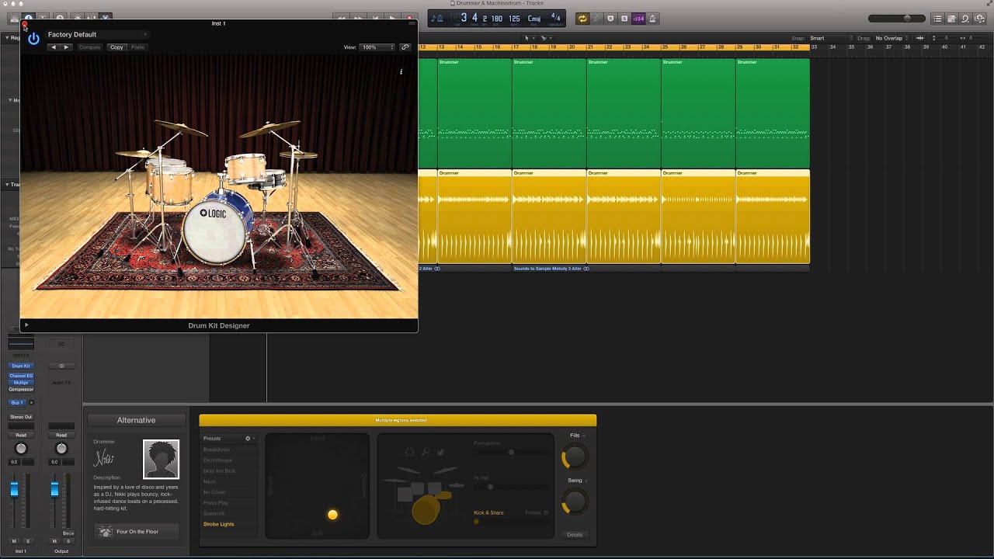Image resolution: width=994 pixels, height=559 pixels.
Task: Open the Loop Browser icon
Action: 965,18
